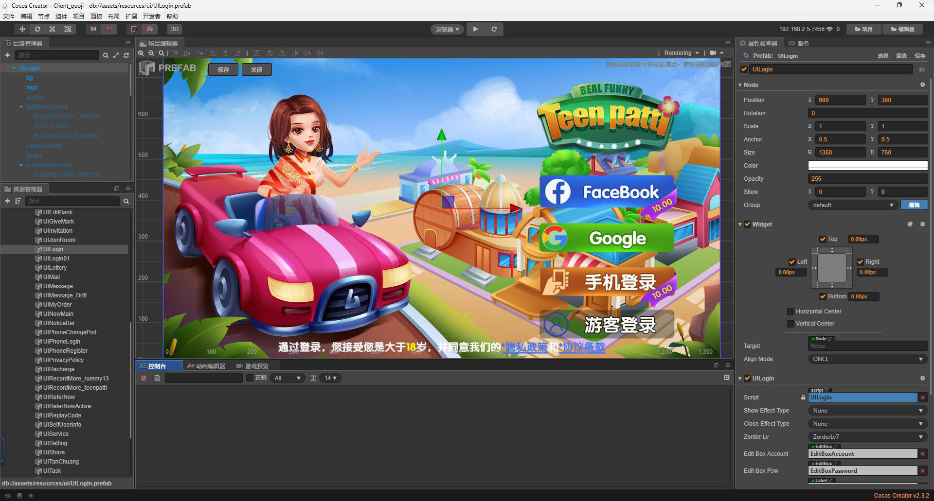934x501 pixels.
Task: Select the Scale transform tool
Action: coord(52,29)
